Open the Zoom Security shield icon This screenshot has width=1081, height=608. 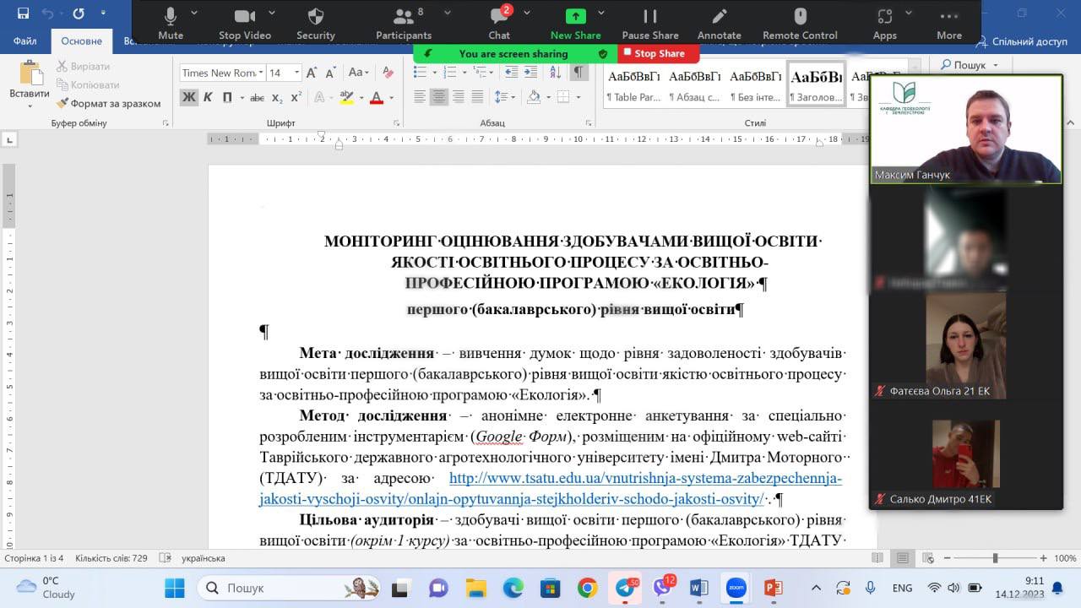(x=315, y=17)
